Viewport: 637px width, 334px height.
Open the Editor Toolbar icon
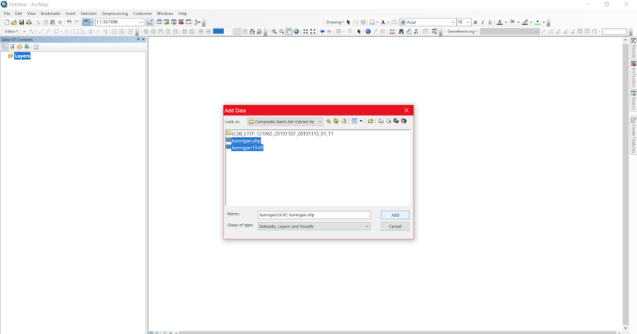[x=150, y=22]
